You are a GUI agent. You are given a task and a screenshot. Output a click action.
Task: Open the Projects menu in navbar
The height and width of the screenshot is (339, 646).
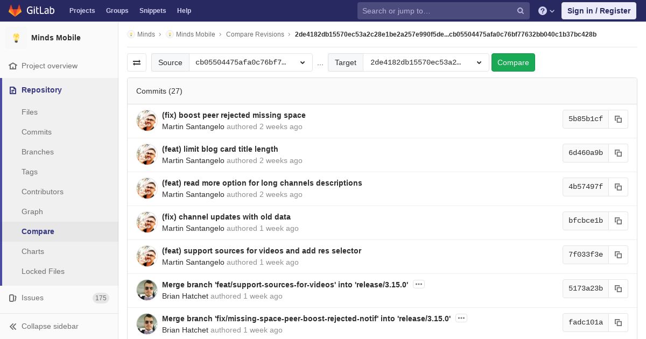[82, 11]
